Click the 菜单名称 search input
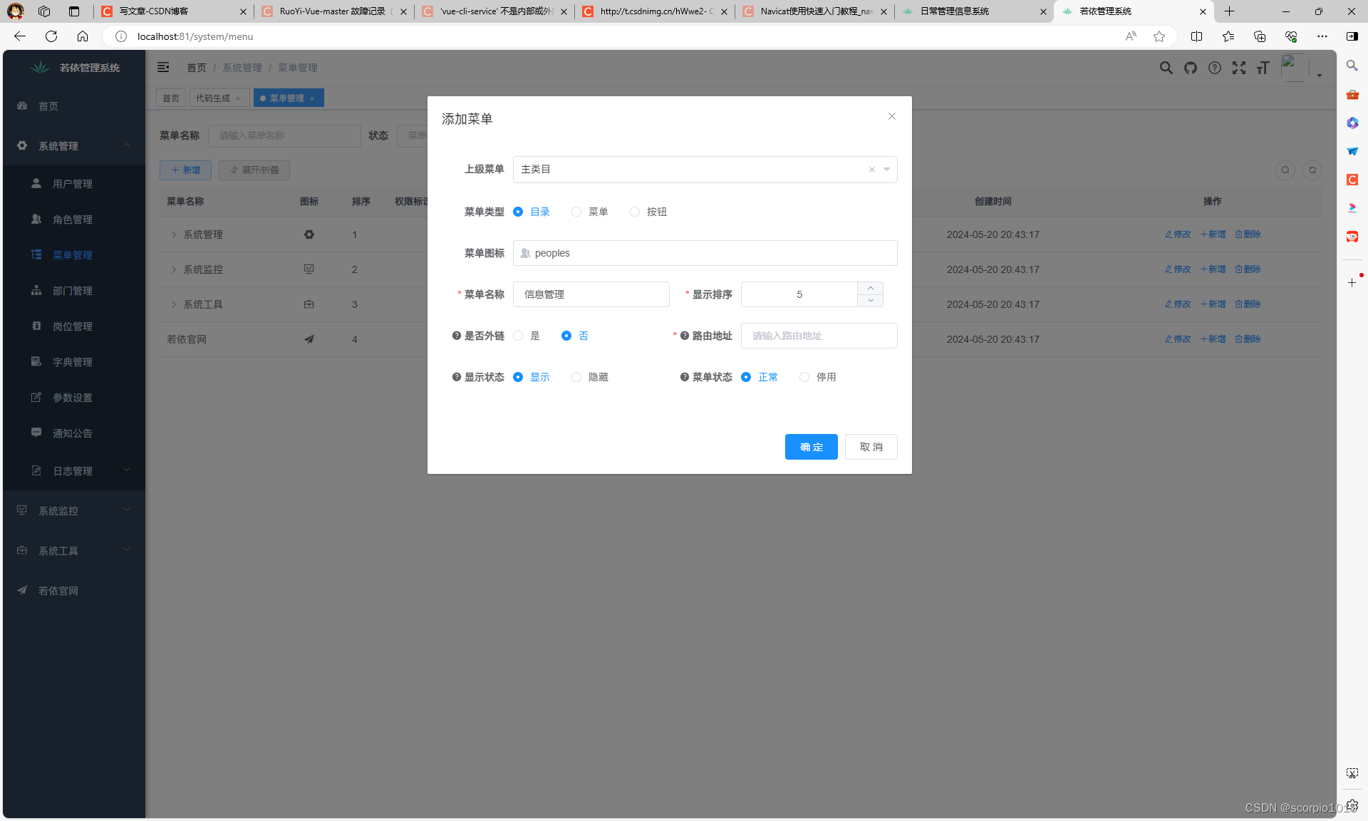The image size is (1368, 821). [x=284, y=135]
